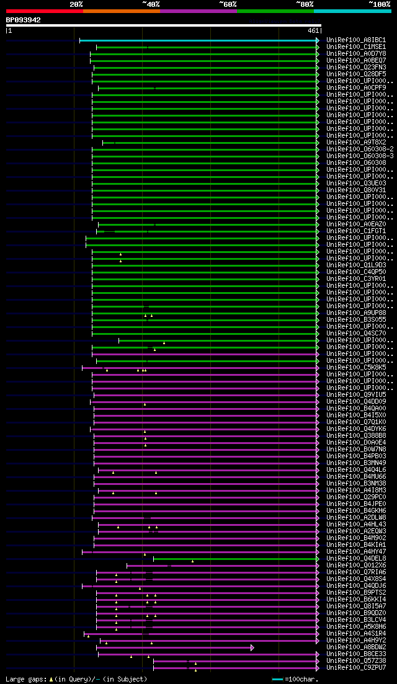Pick the UniRef100_Q4DD09 hit
Image resolution: width=397 pixels, height=684 pixels.
coord(356,402)
